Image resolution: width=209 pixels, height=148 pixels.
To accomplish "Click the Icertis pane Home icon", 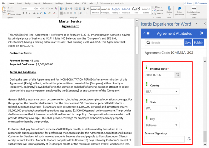I will [148, 33].
